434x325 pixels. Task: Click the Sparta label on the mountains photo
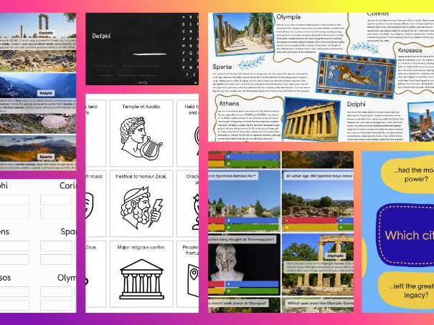[x=46, y=157]
